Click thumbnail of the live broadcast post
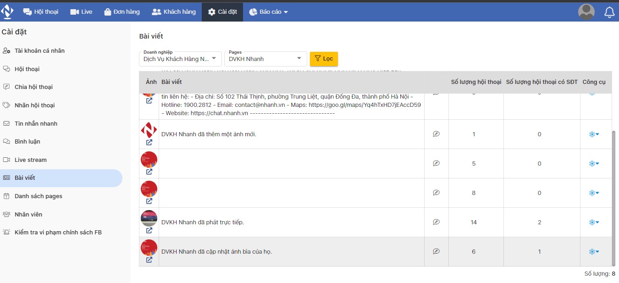Screen dimensions: 619x283 click(149, 218)
